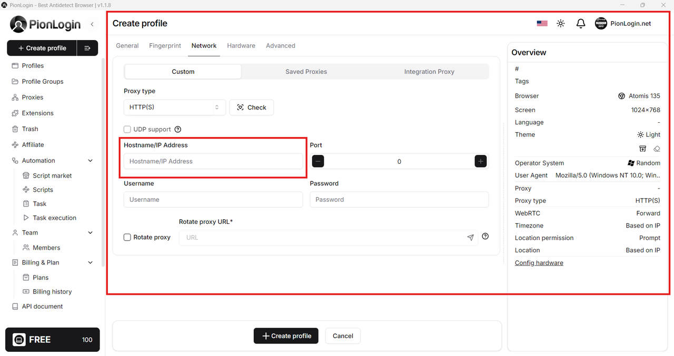This screenshot has width=674, height=356.
Task: Increase port with the plus button
Action: point(480,161)
